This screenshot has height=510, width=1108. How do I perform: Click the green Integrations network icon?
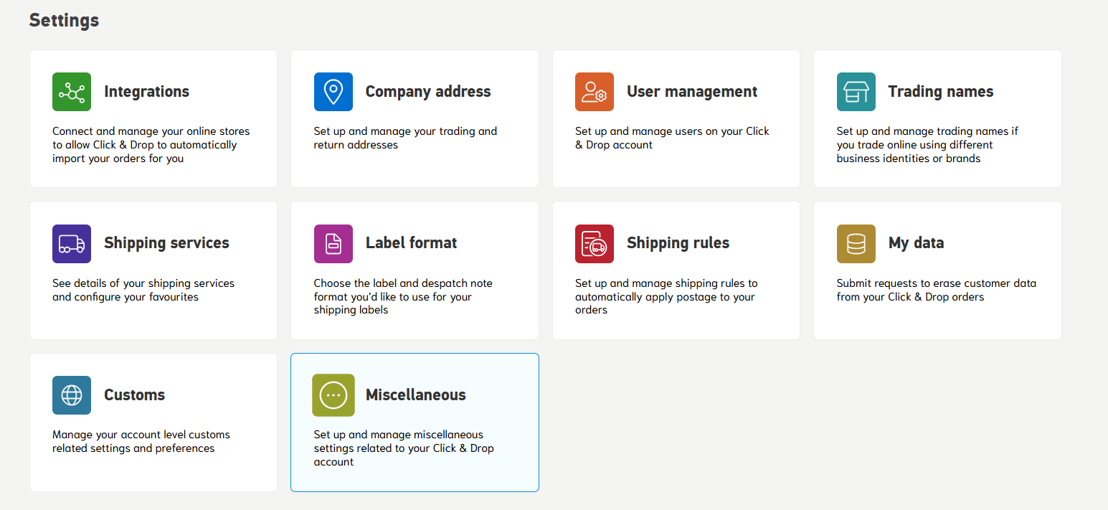click(x=72, y=92)
